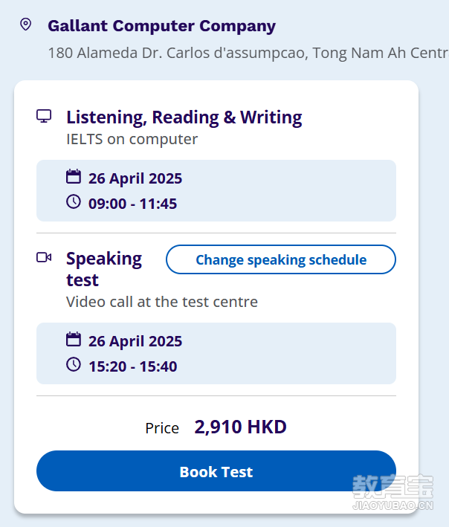
Task: Click the computer monitor icon
Action: pyautogui.click(x=44, y=116)
